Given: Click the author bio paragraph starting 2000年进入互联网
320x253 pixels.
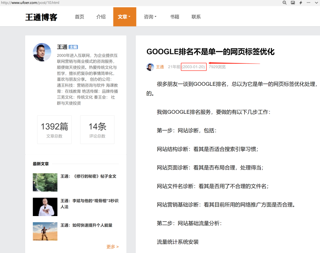Looking at the screenshot, I should (88, 79).
